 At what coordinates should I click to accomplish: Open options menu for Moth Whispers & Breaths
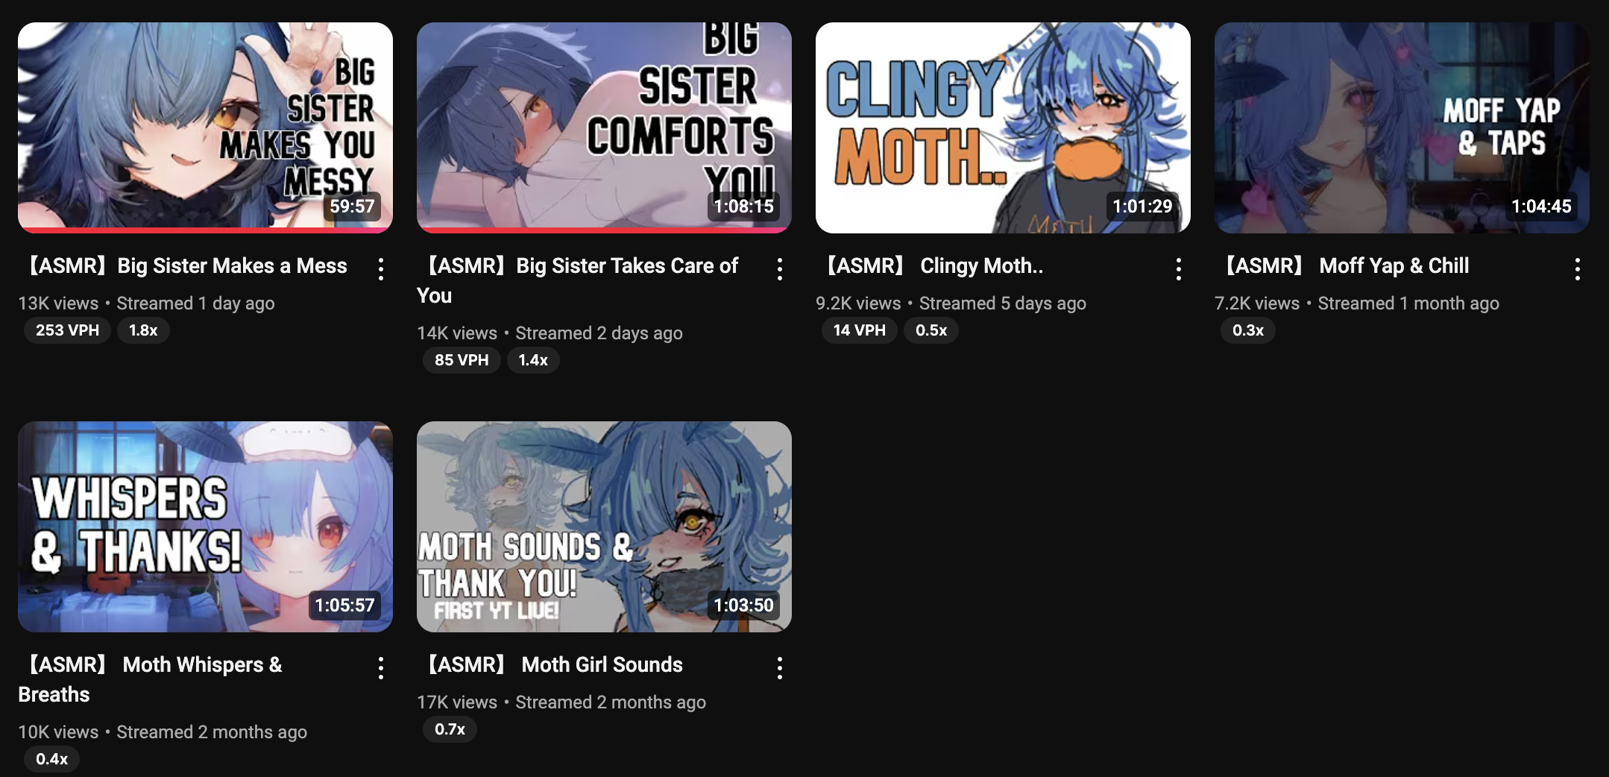click(x=381, y=668)
